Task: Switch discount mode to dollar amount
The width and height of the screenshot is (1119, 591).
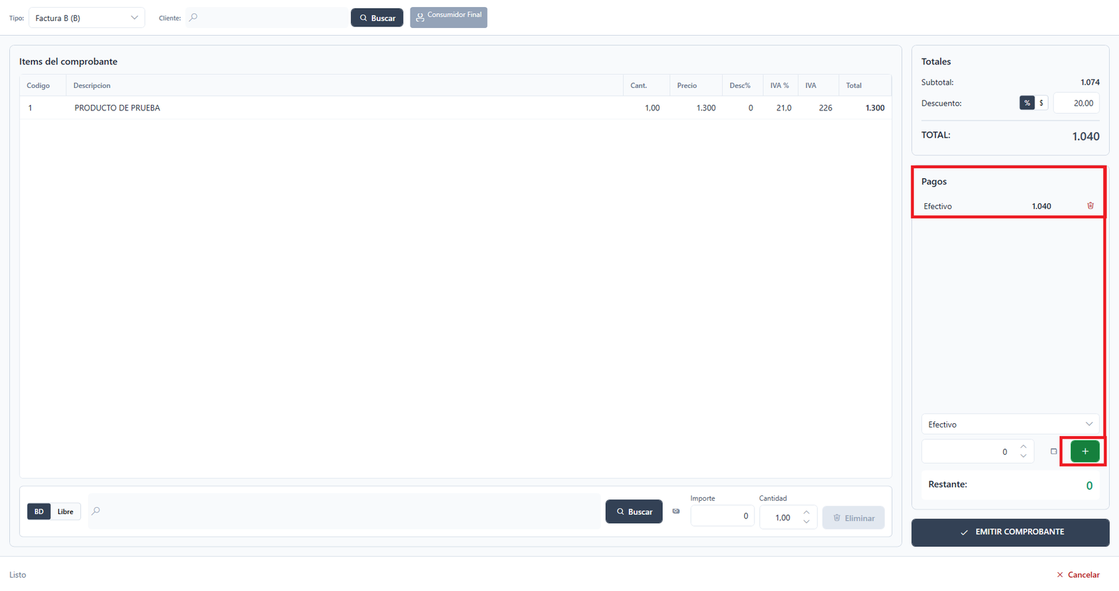Action: pos(1041,103)
